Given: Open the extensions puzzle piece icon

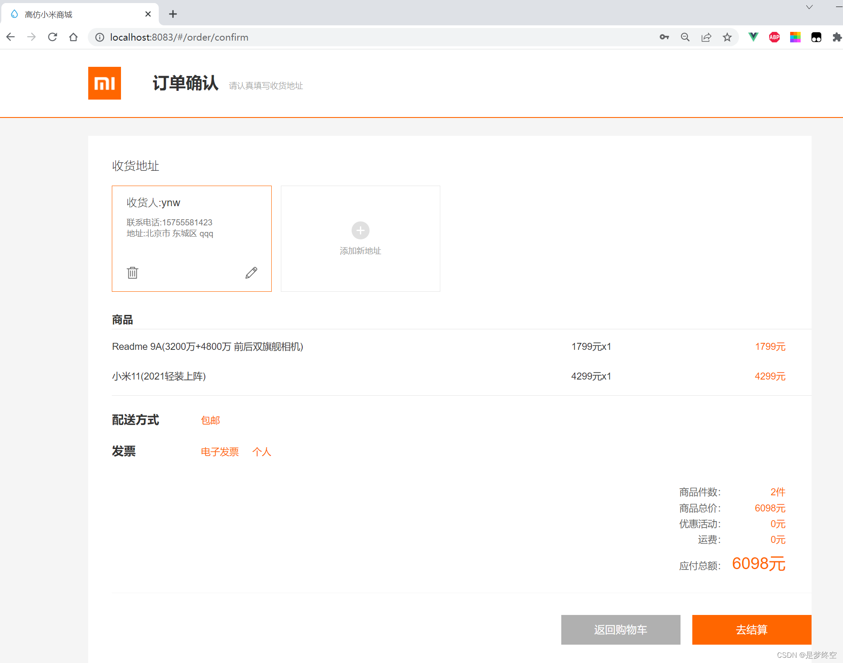Looking at the screenshot, I should 836,37.
